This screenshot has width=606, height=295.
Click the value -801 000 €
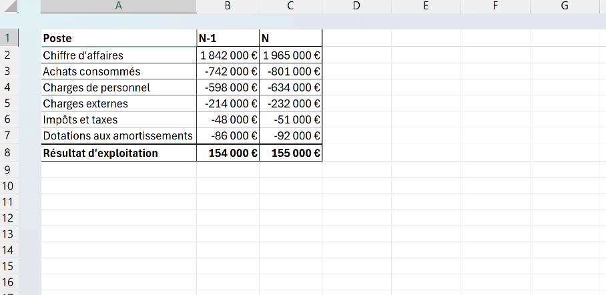pos(290,71)
